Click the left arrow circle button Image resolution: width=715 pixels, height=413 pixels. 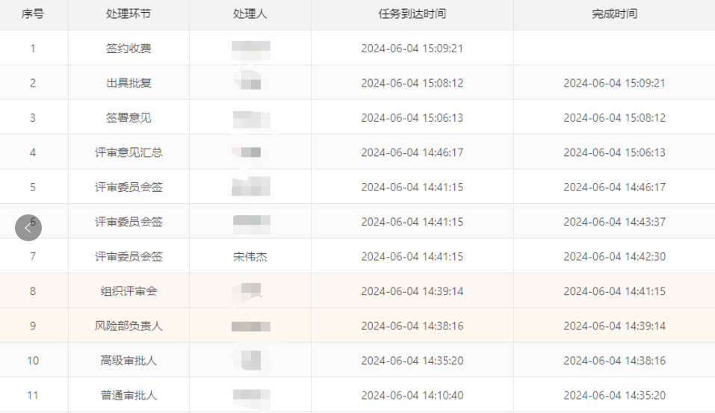[x=28, y=228]
